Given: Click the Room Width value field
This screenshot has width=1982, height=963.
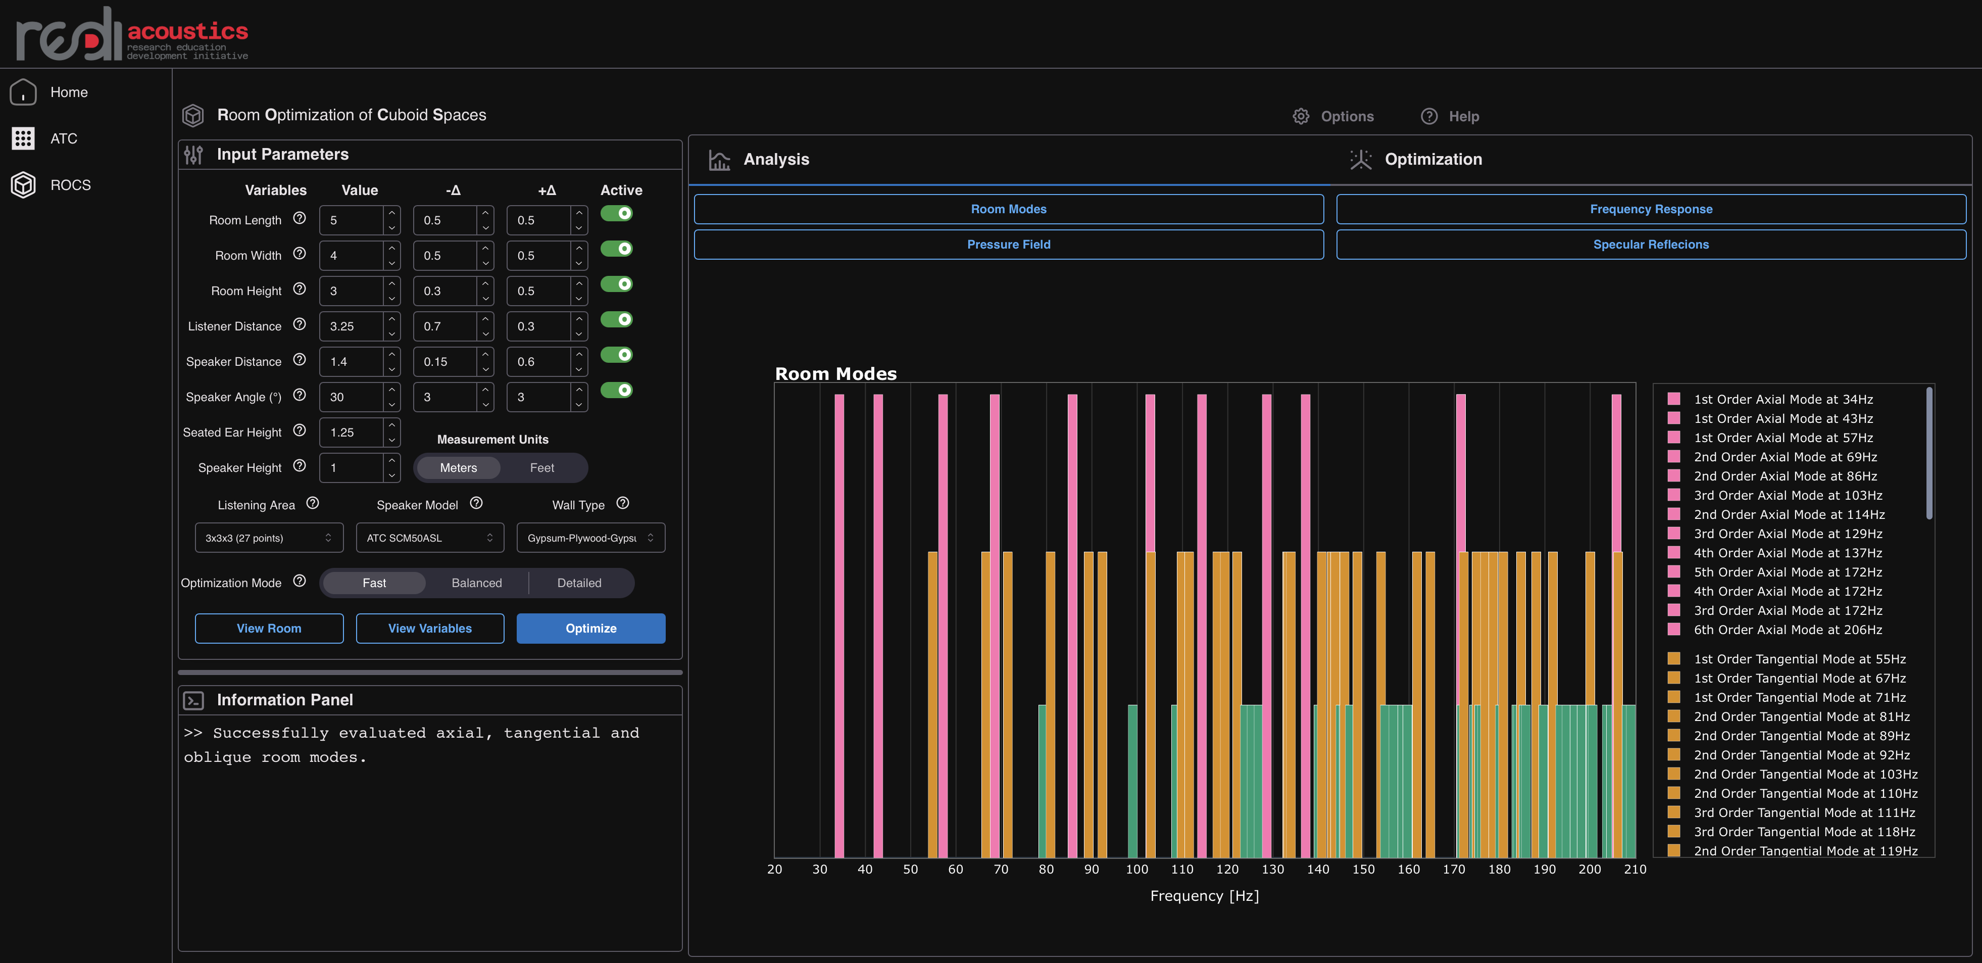Looking at the screenshot, I should [352, 256].
